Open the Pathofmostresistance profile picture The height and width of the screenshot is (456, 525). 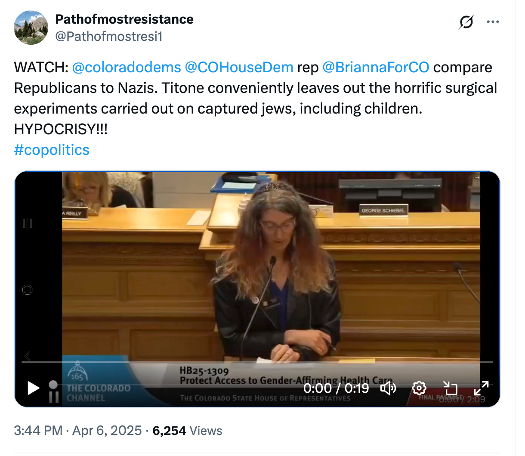click(31, 28)
